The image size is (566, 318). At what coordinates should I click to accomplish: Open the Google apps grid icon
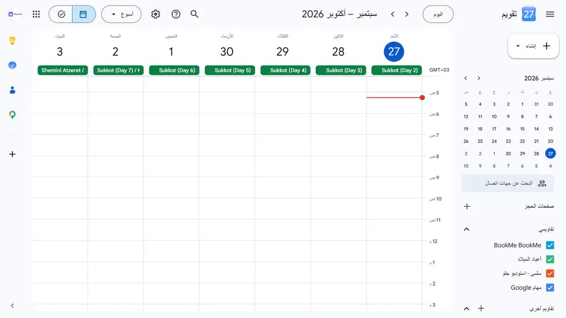pos(36,14)
